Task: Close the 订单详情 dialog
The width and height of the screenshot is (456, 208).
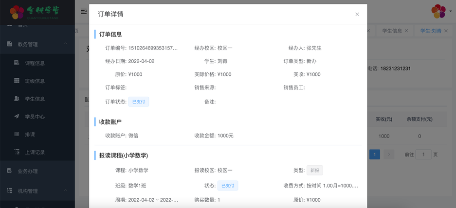Action: [x=357, y=14]
